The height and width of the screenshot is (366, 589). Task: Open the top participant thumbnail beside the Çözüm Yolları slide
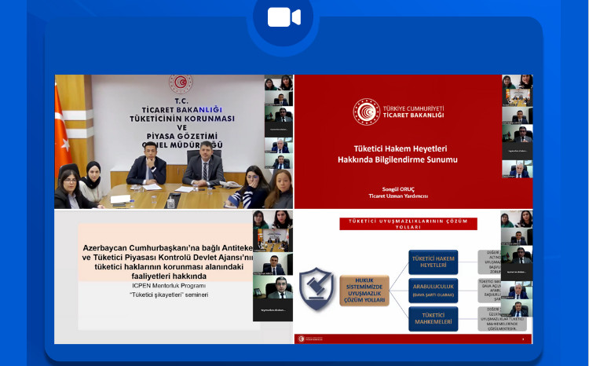[x=517, y=219]
